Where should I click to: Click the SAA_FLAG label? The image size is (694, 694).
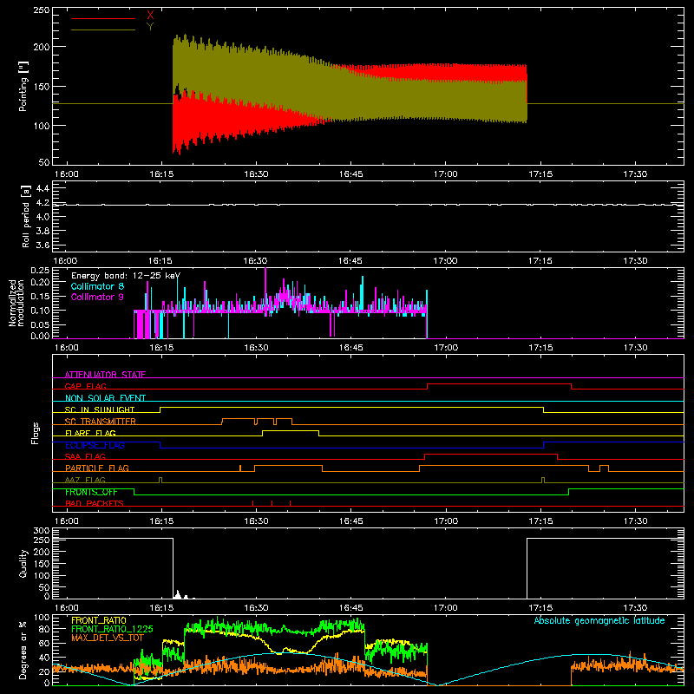click(x=85, y=456)
